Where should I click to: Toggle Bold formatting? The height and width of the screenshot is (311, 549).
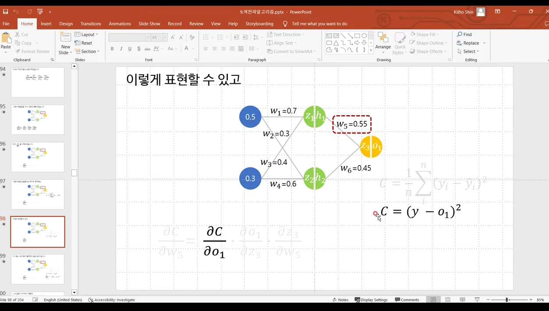[x=112, y=49]
